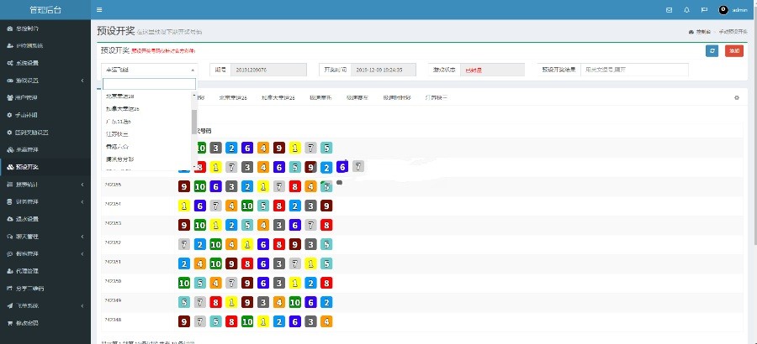Click the home icon in the breadcrumb
The image size is (757, 344).
click(691, 31)
